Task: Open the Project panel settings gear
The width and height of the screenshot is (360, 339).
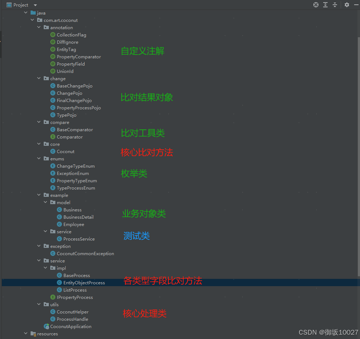Action: (347, 5)
